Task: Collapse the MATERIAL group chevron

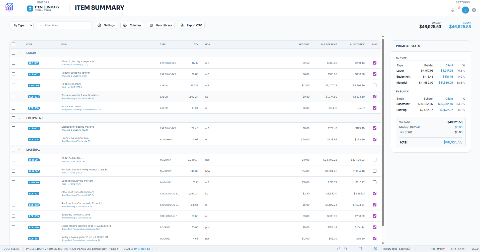Action: coord(19,150)
